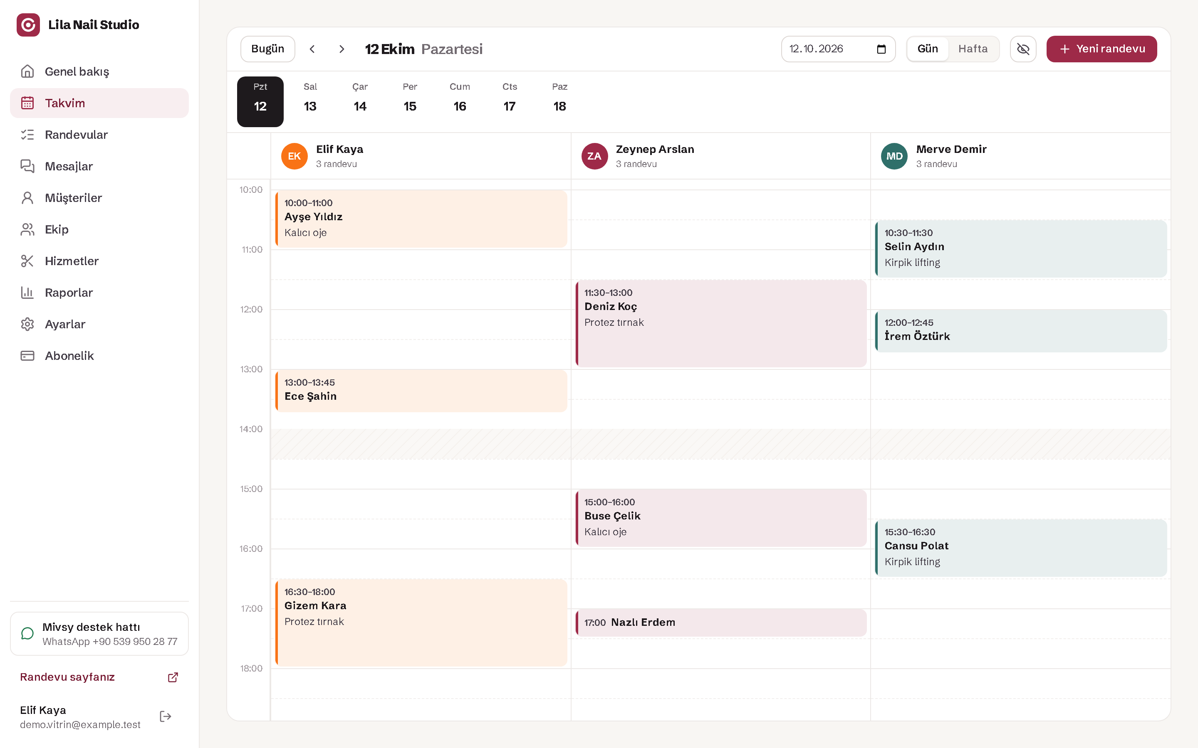Open Deniz Koç Protez tırnak appointment
The image size is (1198, 748).
(721, 324)
